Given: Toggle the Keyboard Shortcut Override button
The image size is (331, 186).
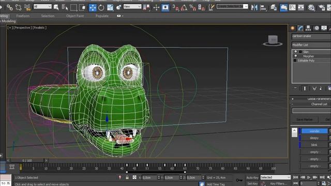Looking at the screenshot, I should tap(165, 8).
